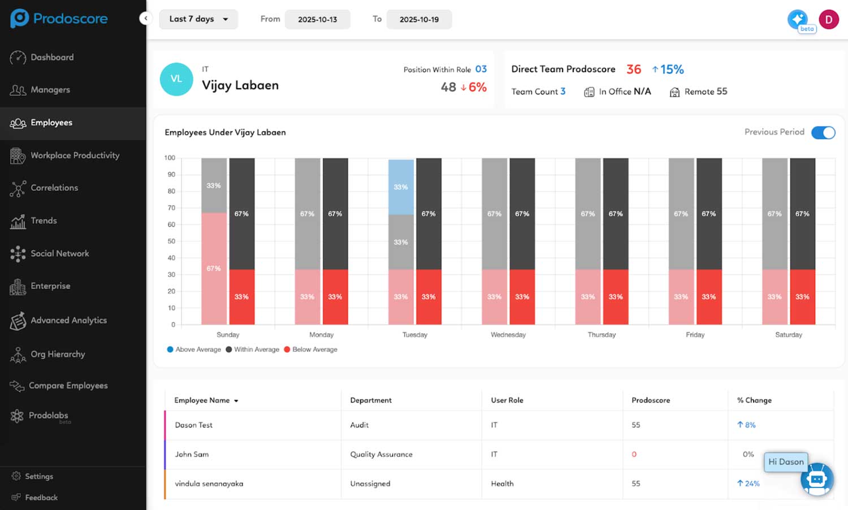Open Dason Test employee row
Viewport: 848px width, 510px height.
point(194,425)
